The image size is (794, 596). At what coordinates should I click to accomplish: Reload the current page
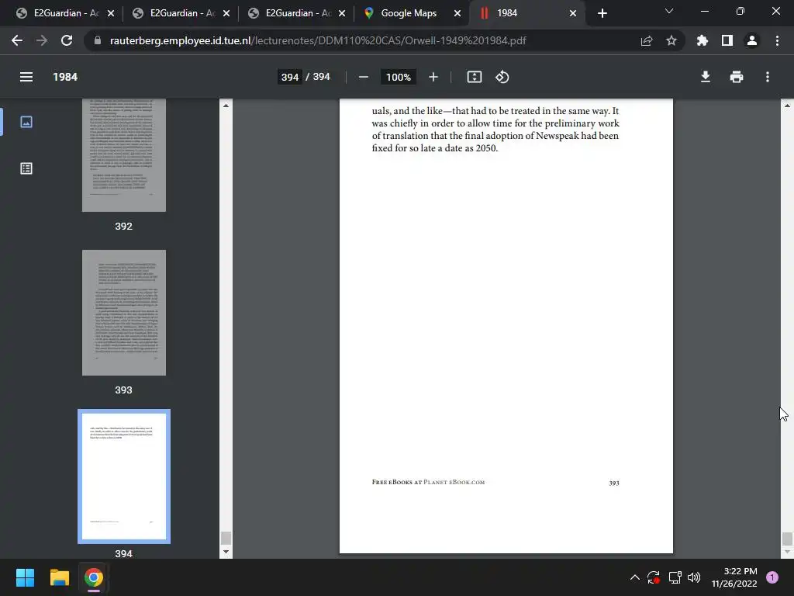click(67, 40)
